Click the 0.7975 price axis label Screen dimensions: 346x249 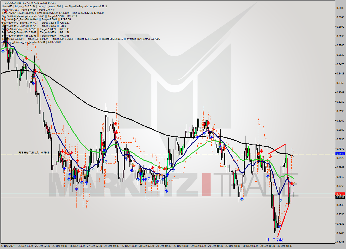tap(340, 149)
